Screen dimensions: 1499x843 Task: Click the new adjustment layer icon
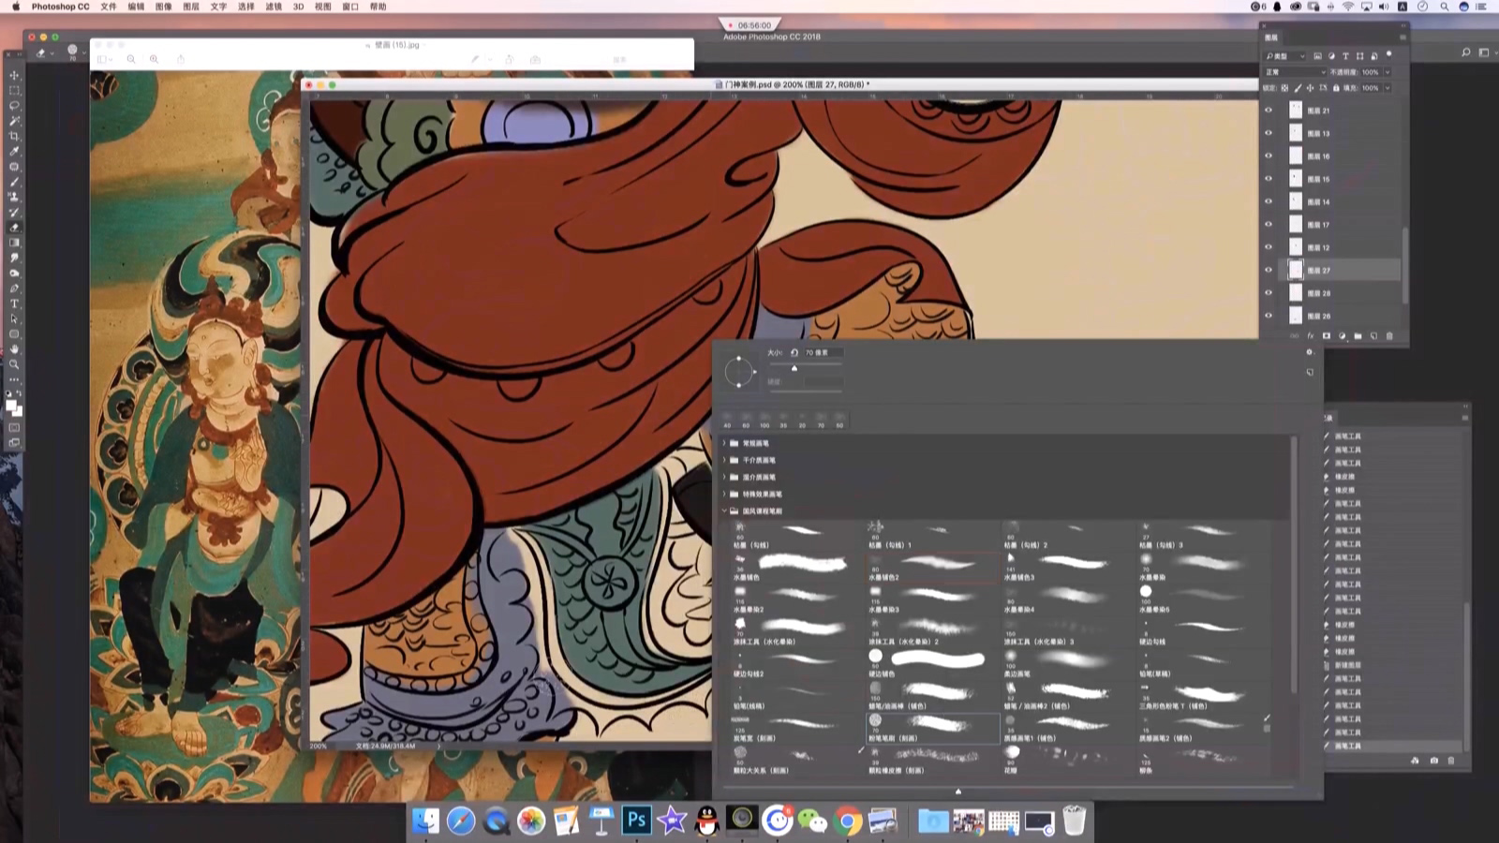pos(1342,336)
